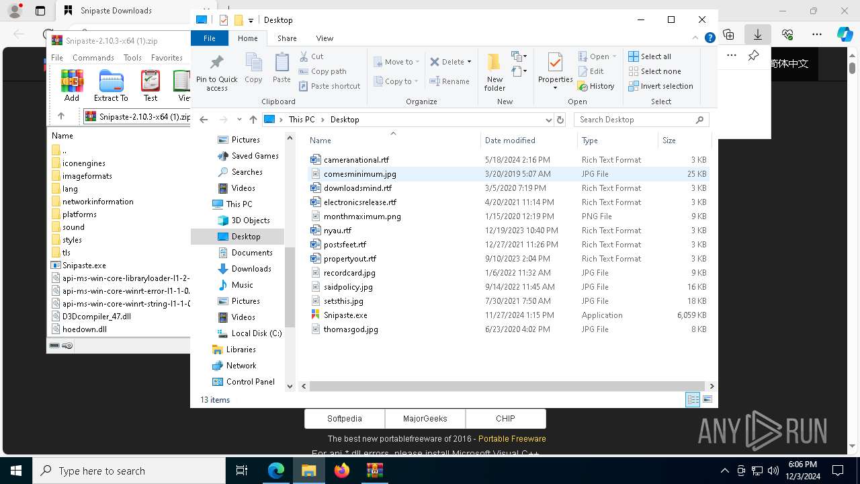This screenshot has width=860, height=484.
Task: Click the Properties icon in ribbon
Action: (555, 63)
